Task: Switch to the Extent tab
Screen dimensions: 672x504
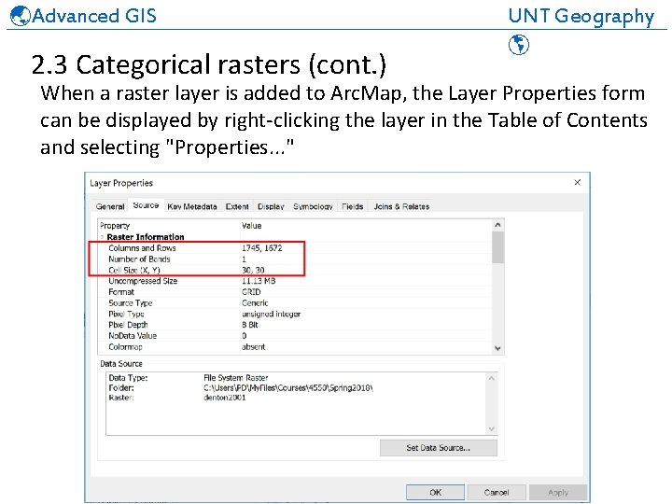Action: 237,206
